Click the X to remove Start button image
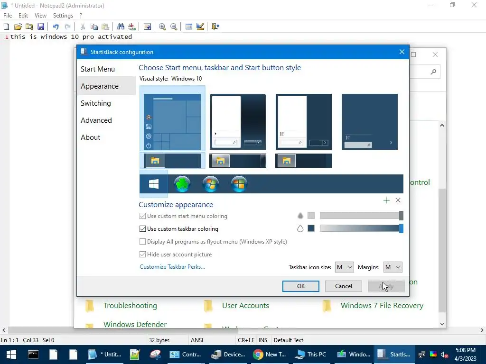The image size is (486, 364). click(x=398, y=200)
